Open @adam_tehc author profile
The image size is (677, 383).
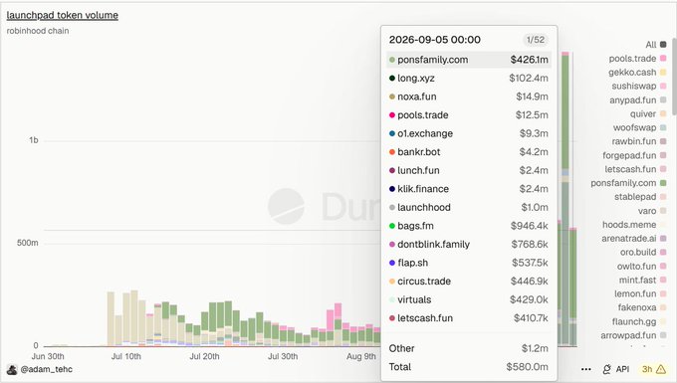(47, 369)
